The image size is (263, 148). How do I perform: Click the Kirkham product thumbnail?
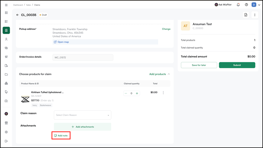click(x=25, y=99)
